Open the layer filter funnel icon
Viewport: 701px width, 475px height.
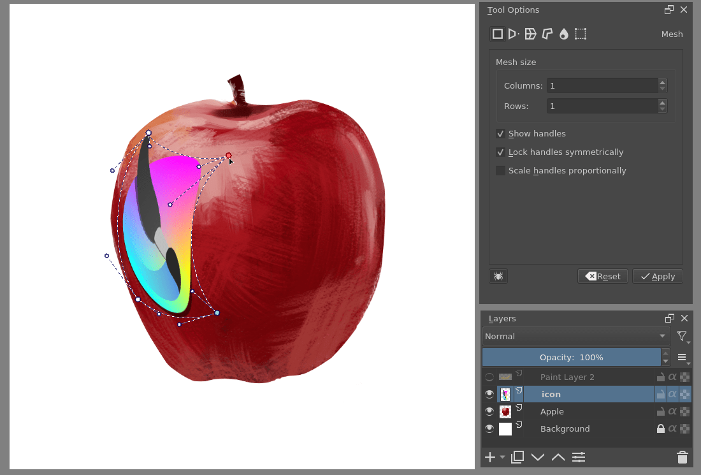[x=682, y=336]
